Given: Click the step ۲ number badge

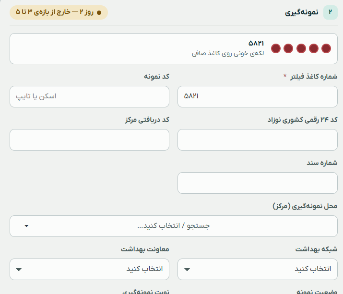Looking at the screenshot, I should click(x=331, y=12).
